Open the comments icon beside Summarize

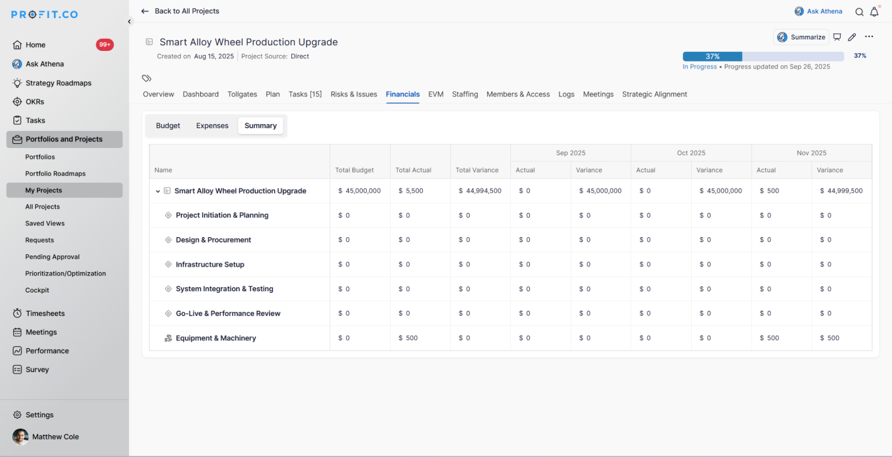837,37
